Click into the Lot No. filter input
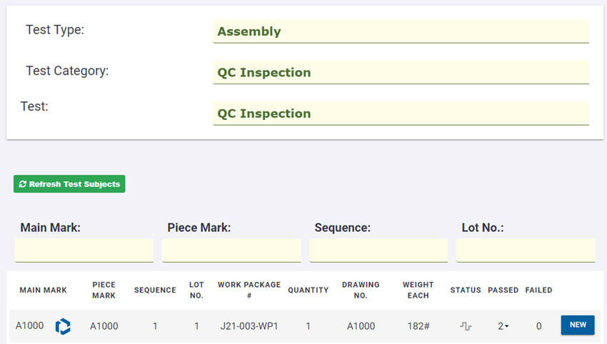 [x=526, y=251]
